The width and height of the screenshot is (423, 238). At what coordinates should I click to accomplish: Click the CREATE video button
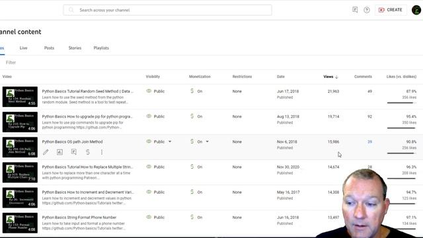[x=391, y=10]
